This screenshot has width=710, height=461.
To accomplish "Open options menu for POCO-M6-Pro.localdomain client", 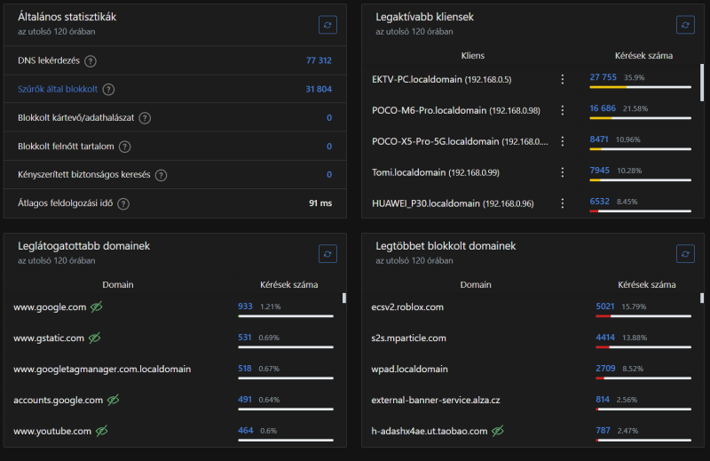I will tap(562, 110).
